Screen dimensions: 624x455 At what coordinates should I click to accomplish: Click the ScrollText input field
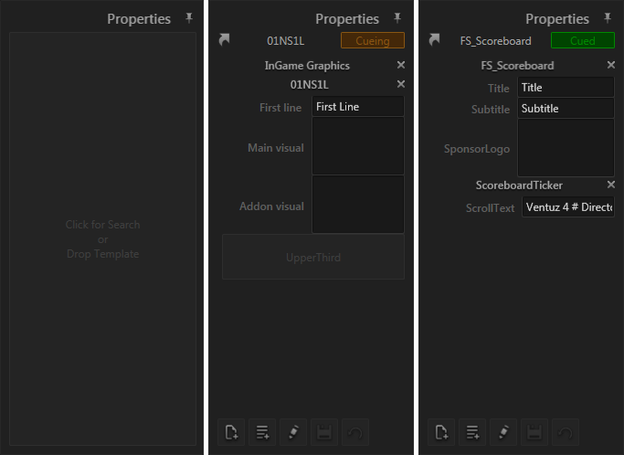point(567,207)
